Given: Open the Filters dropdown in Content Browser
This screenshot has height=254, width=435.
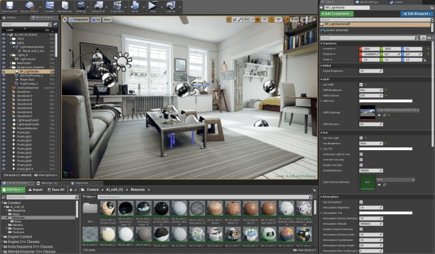Looking at the screenshot, I should pos(89,197).
